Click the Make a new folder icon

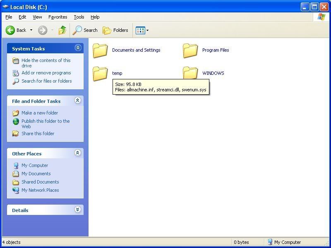coord(16,113)
